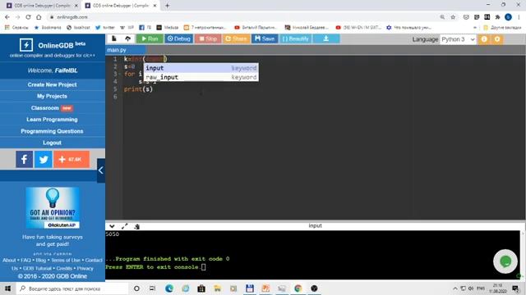Expand console using the diagonal arrows icon
The height and width of the screenshot is (295, 526).
(124, 226)
